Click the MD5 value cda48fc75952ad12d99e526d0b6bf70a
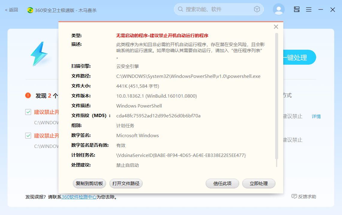This screenshot has height=215, width=342. pyautogui.click(x=158, y=116)
